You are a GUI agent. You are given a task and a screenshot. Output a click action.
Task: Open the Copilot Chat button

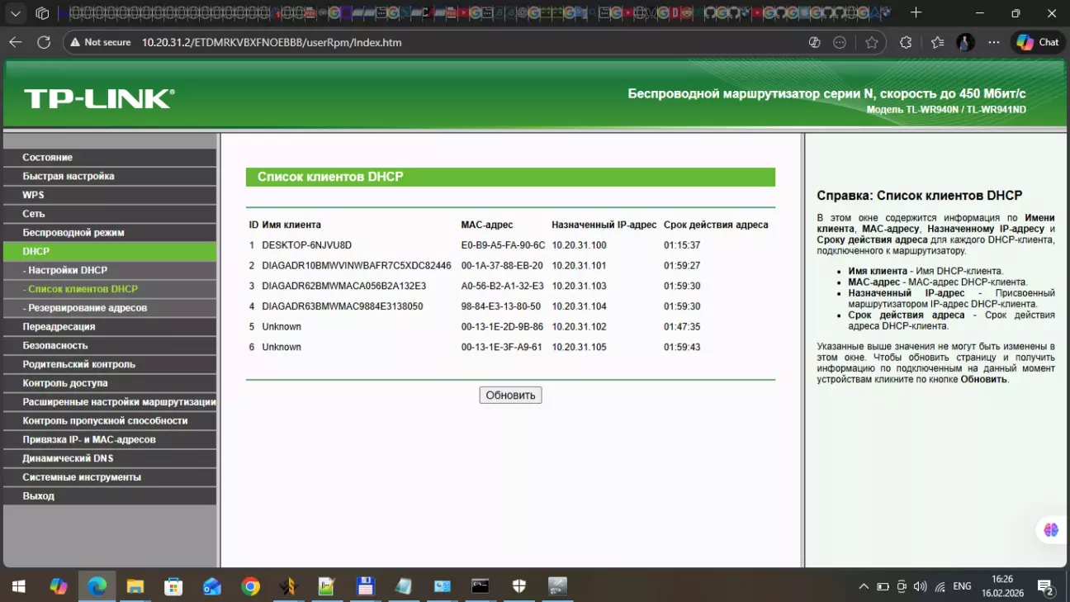tap(1038, 42)
